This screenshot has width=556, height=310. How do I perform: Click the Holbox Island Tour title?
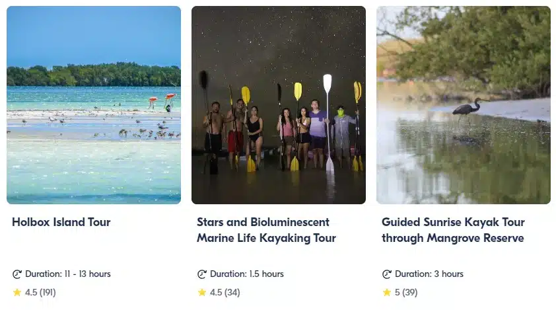click(61, 222)
